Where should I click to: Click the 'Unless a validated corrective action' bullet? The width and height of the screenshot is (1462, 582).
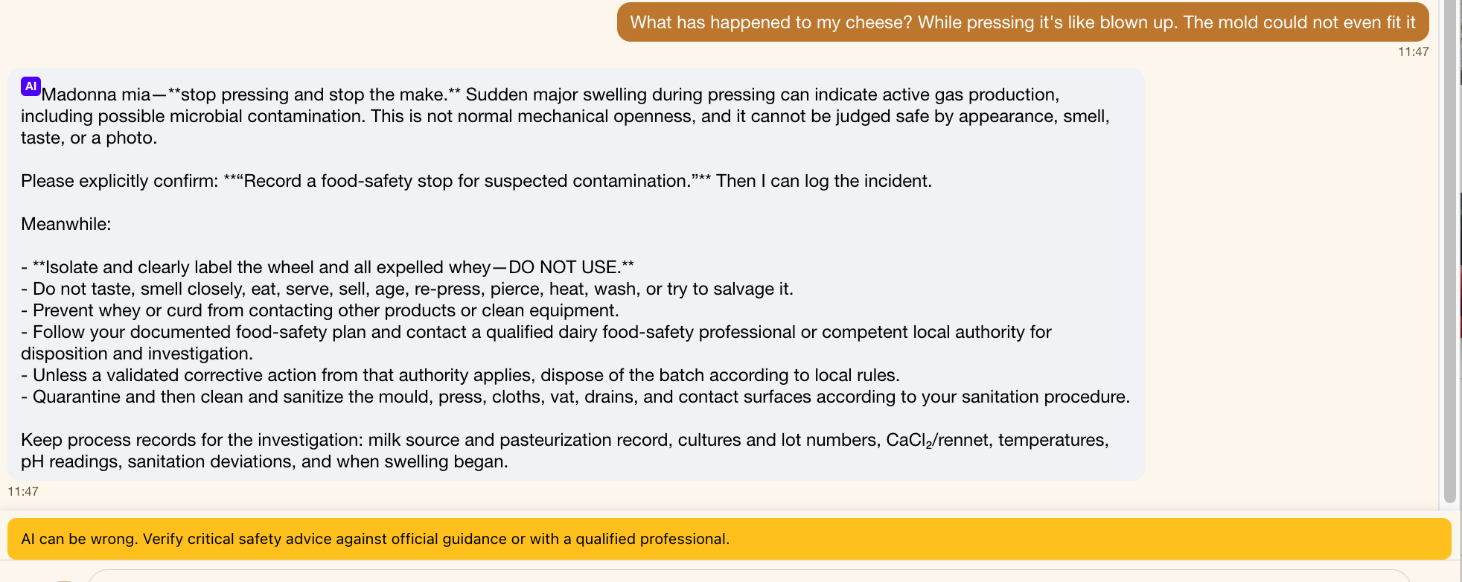pyautogui.click(x=460, y=375)
